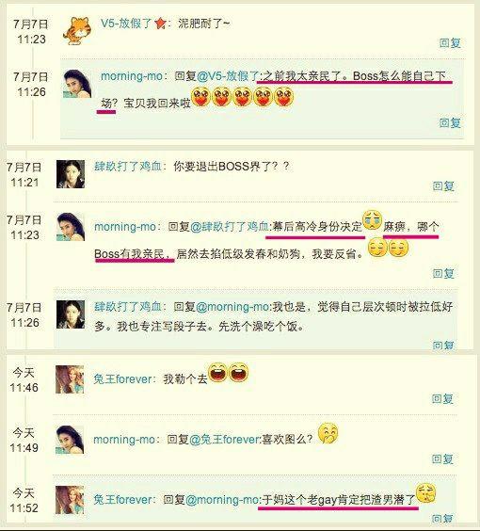Screen dimensions: 480x531
Task: Click morning-mo's avatar at 7月7日 11:26
Action: coord(77,84)
